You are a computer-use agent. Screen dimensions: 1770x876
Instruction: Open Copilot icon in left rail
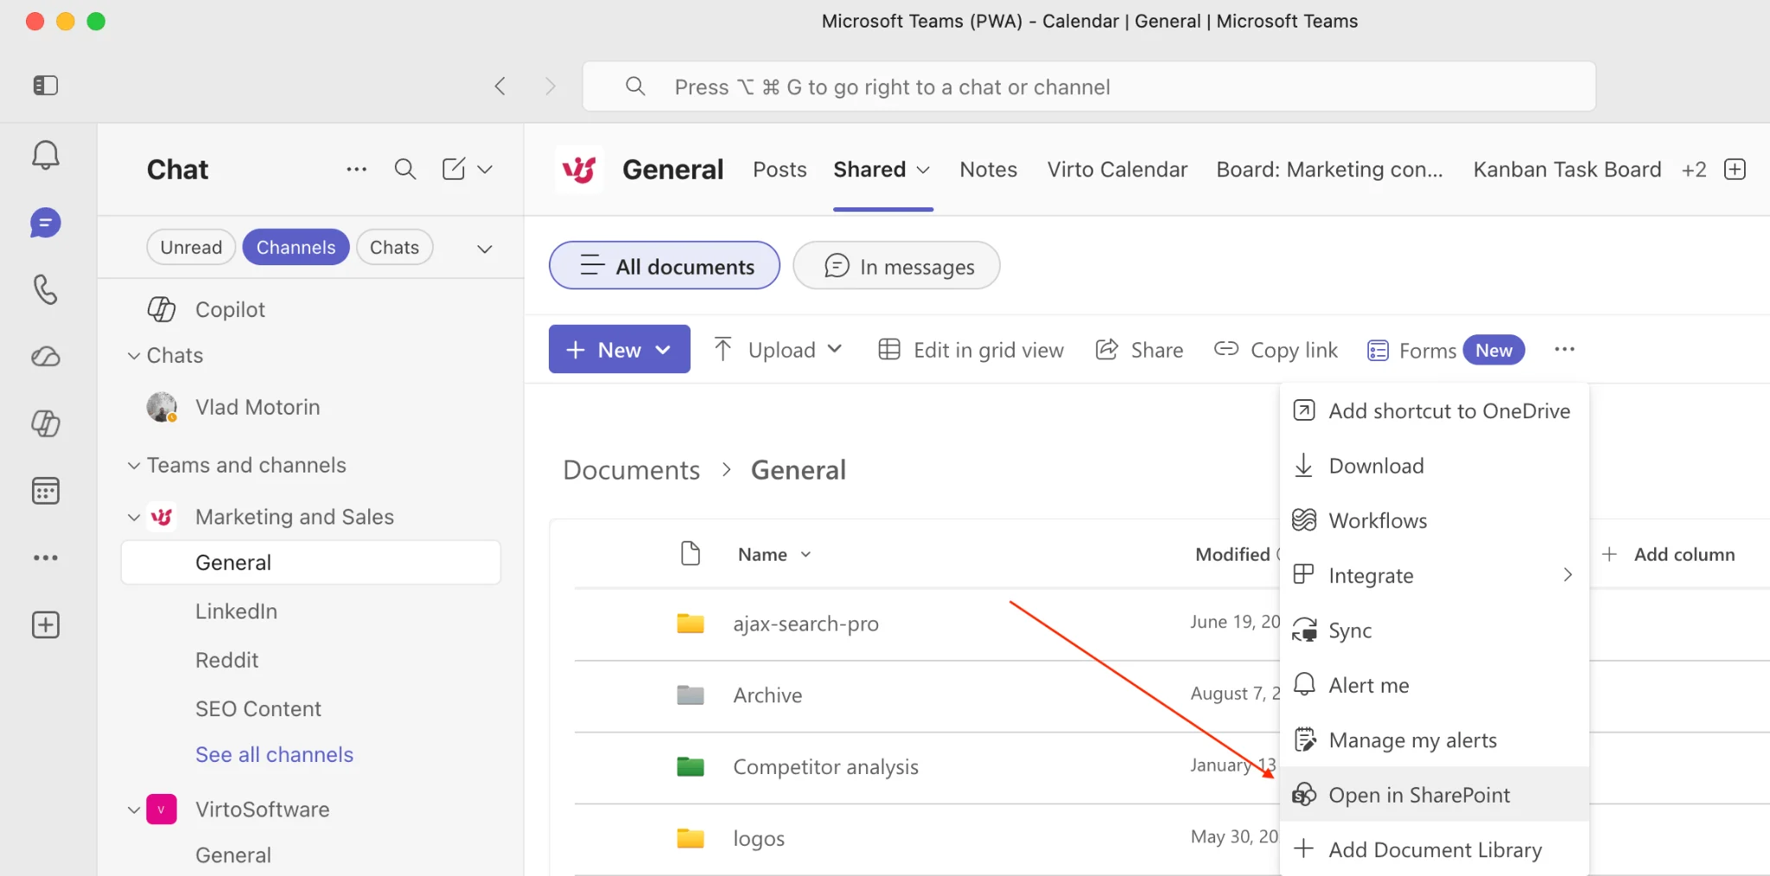(x=45, y=423)
